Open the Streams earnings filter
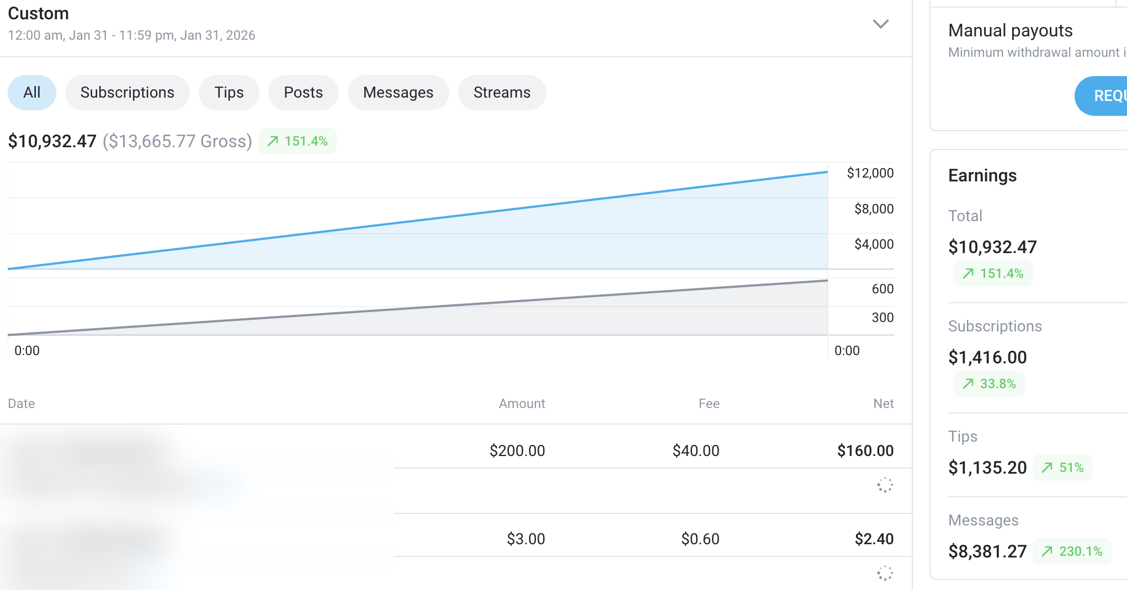 (x=501, y=92)
